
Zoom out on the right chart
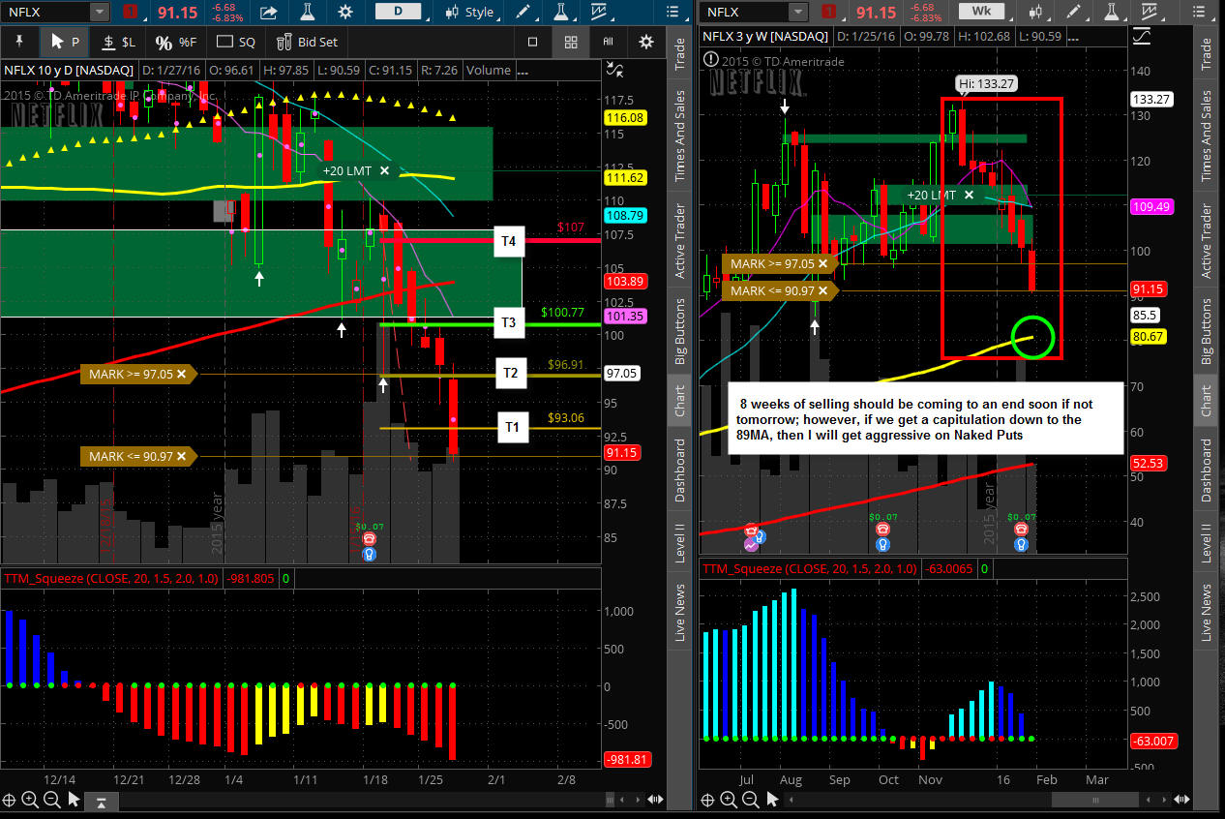click(x=750, y=800)
